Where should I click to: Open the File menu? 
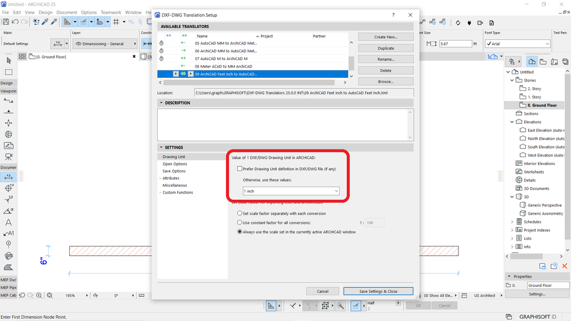click(6, 13)
